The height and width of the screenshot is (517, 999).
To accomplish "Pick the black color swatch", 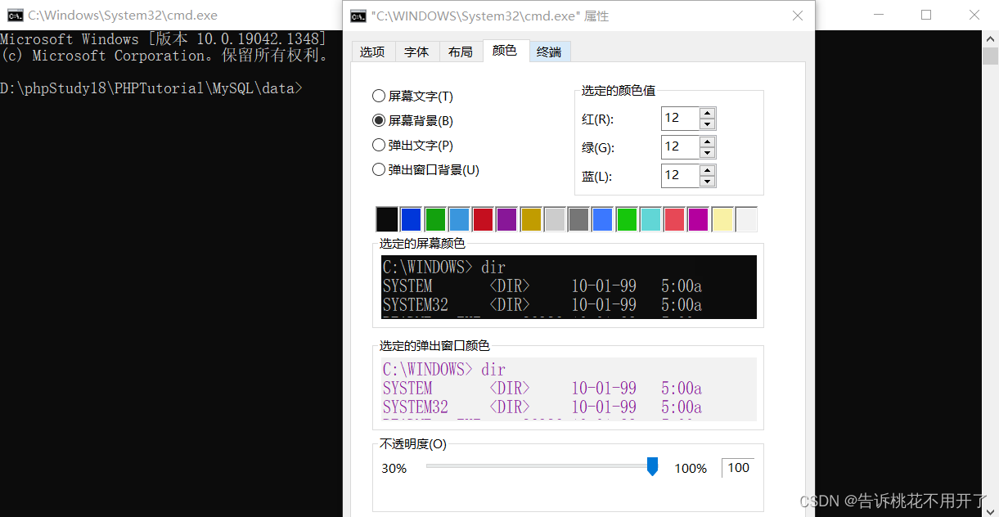I will [x=387, y=219].
